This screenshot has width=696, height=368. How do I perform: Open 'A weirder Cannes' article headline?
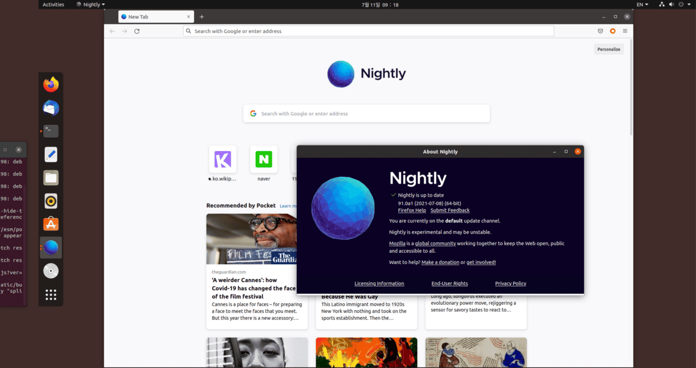point(254,288)
